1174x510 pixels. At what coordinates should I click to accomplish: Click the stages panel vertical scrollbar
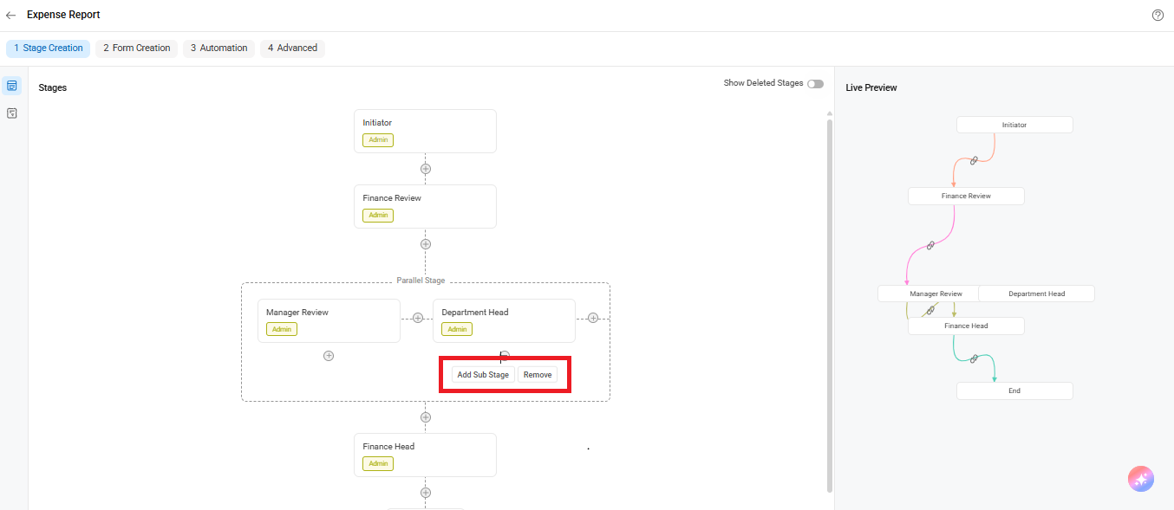[830, 303]
